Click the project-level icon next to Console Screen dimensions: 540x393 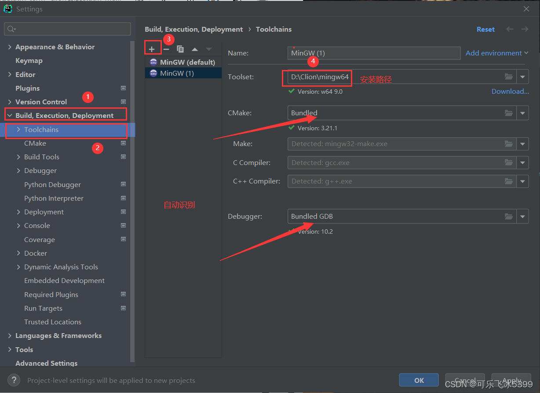(123, 226)
